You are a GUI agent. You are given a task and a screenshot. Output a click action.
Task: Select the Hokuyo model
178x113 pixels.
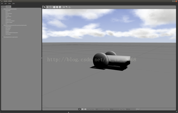click(x=7, y=15)
